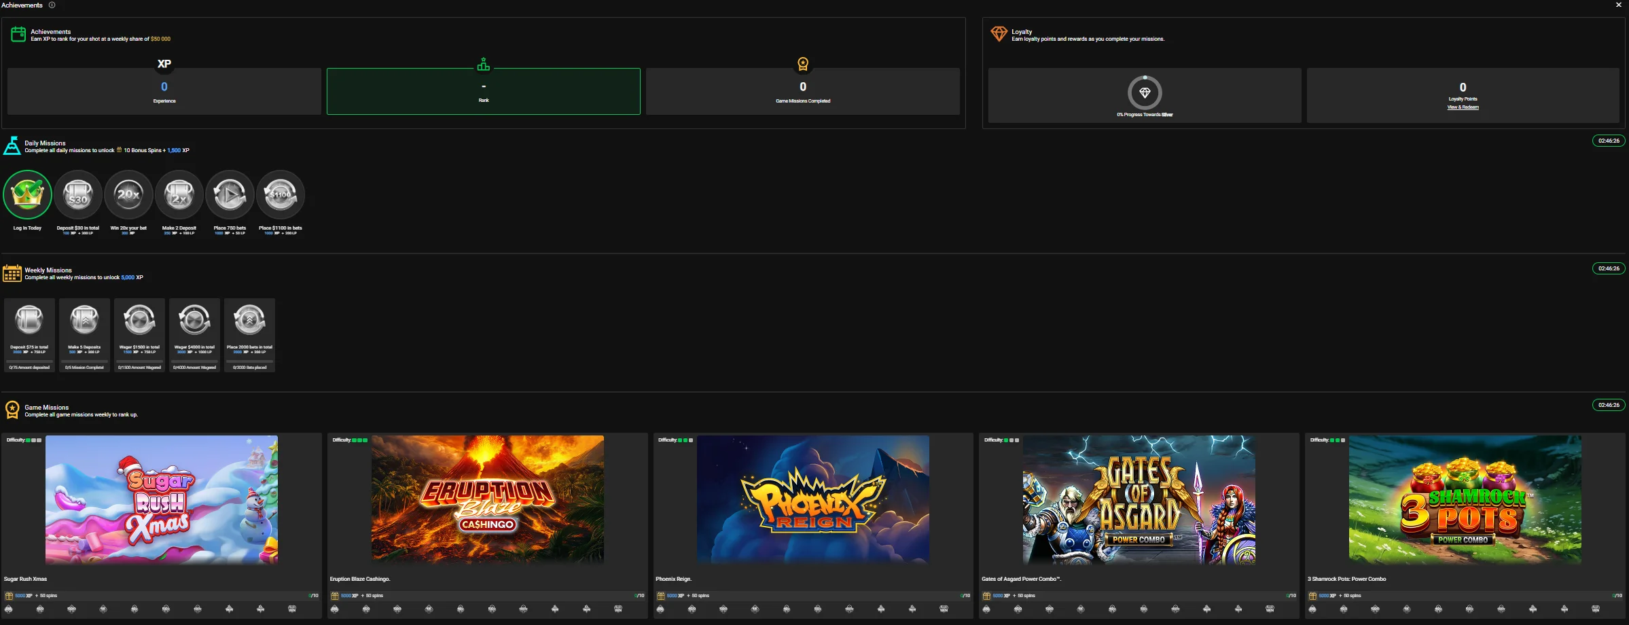The image size is (1629, 625).
Task: Click the Game Missions countdown timer
Action: pyautogui.click(x=1609, y=405)
